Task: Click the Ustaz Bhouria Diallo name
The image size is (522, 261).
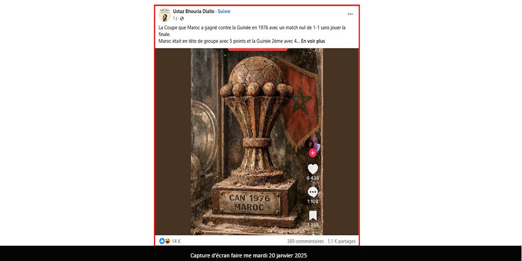Action: 193,11
